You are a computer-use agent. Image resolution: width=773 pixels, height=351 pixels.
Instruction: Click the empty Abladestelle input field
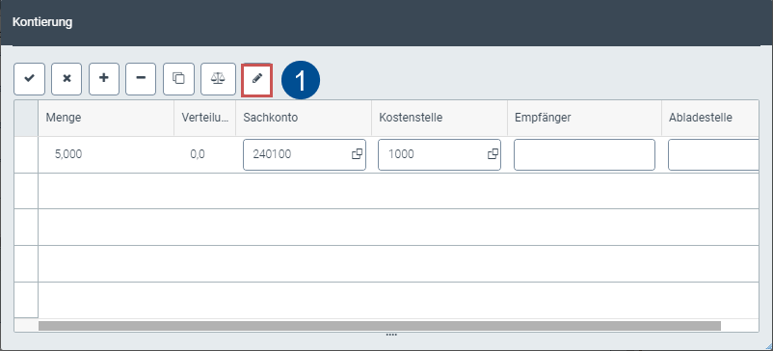713,154
